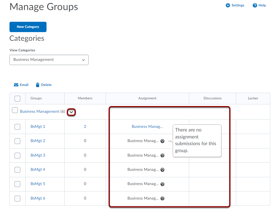Click BsMgt 5 Business Manag... assignment text
Screen dimensions: 280x211
pos(143,184)
